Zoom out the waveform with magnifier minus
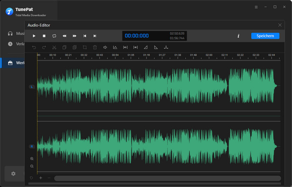292x187 pixels. (x=32, y=166)
